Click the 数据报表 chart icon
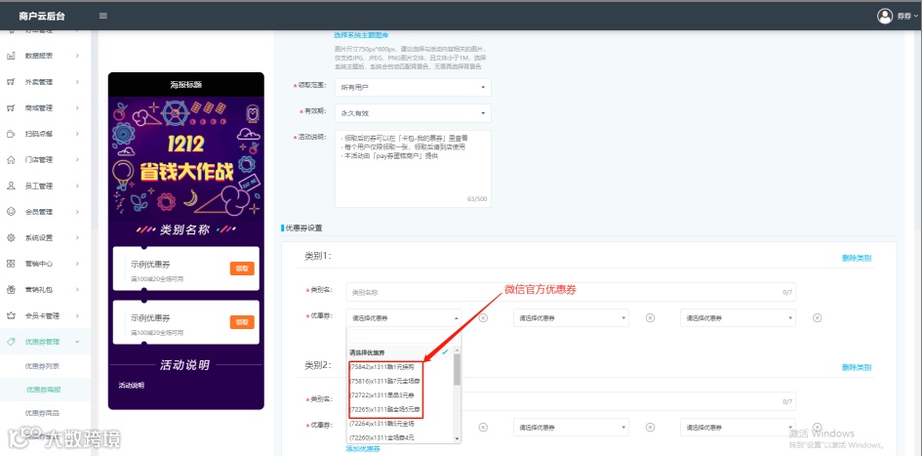The image size is (922, 456). point(11,56)
